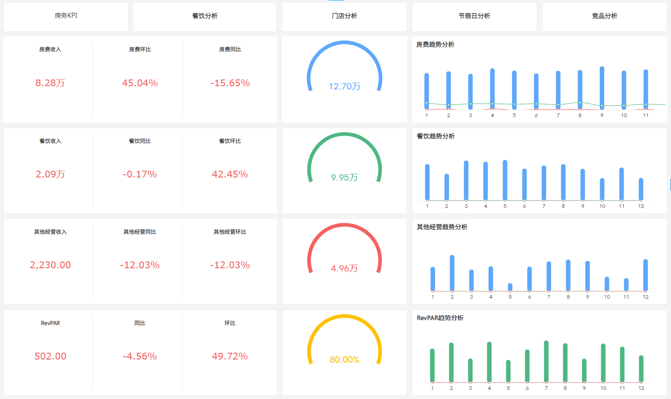Switch to the 餐饮分析 tab
671x399 pixels.
(205, 17)
